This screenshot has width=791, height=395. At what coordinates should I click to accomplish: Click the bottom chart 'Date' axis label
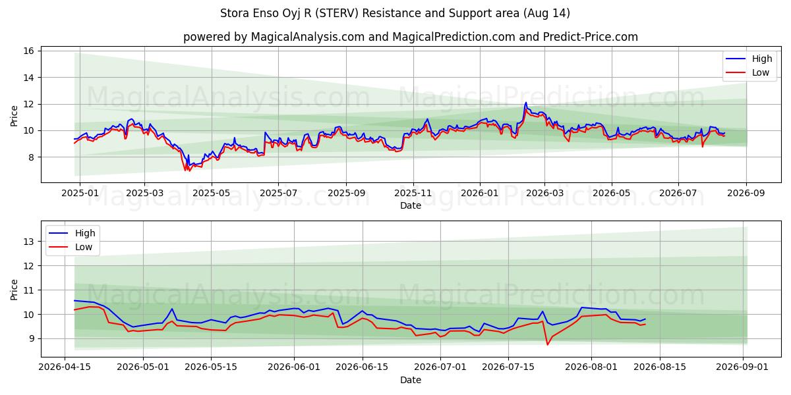411,380
